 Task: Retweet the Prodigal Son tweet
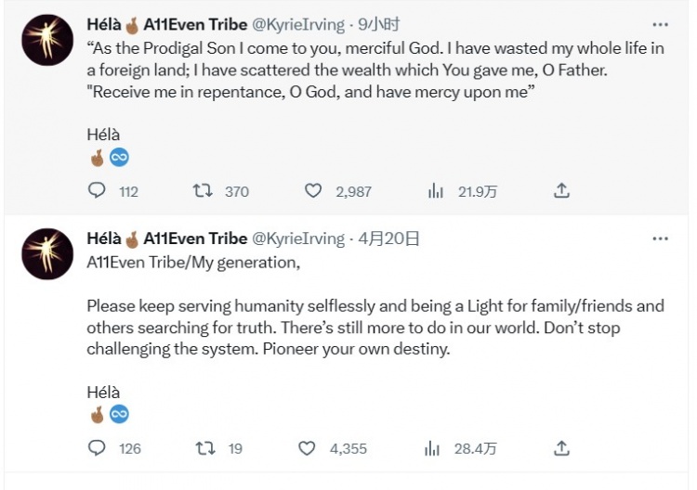(203, 191)
